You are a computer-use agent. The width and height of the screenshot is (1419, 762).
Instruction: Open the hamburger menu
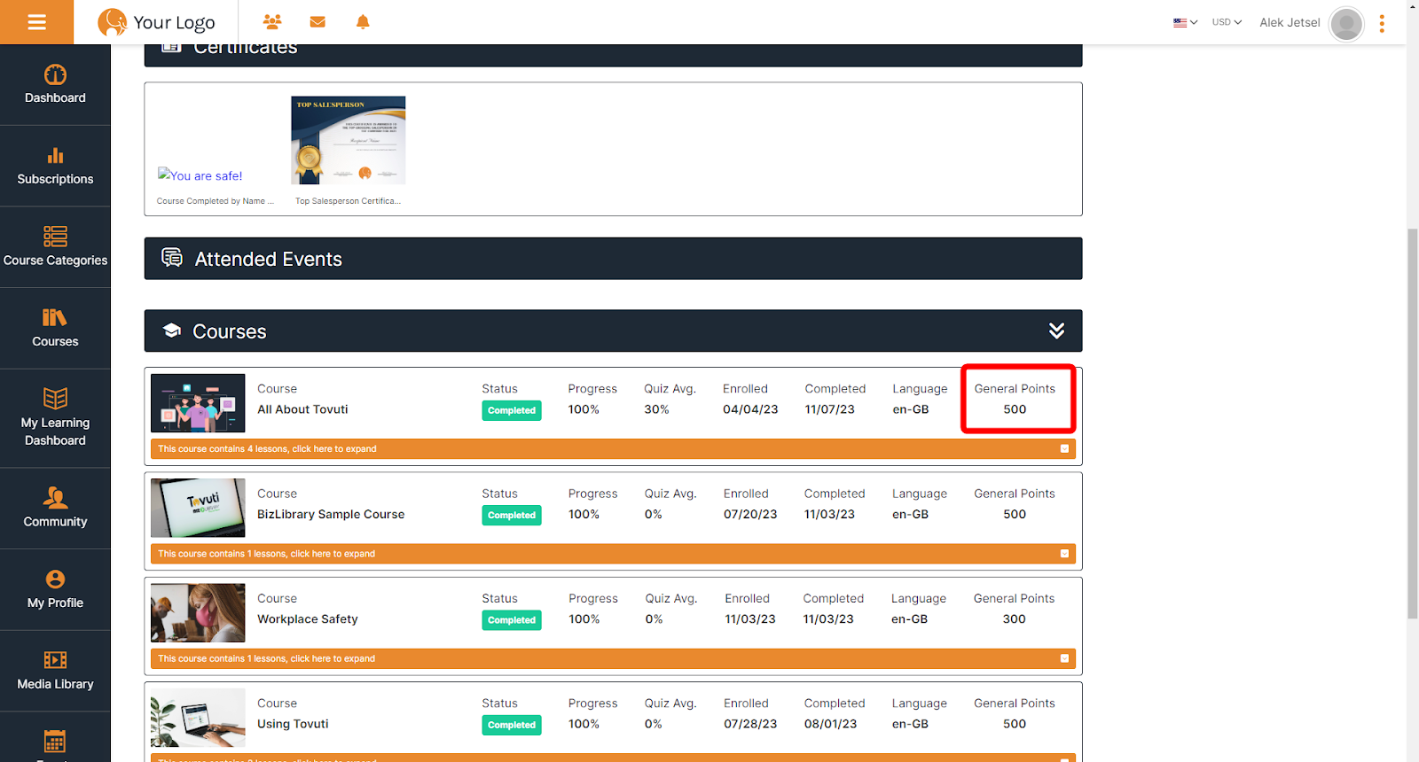pyautogui.click(x=36, y=22)
